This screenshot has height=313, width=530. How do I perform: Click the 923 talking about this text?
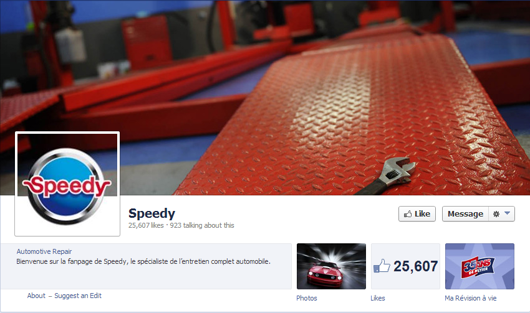click(x=202, y=225)
